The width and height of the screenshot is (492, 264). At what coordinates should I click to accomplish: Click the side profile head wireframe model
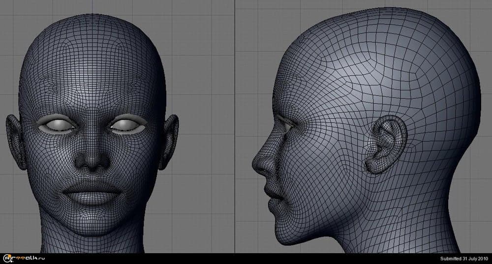coord(367,130)
